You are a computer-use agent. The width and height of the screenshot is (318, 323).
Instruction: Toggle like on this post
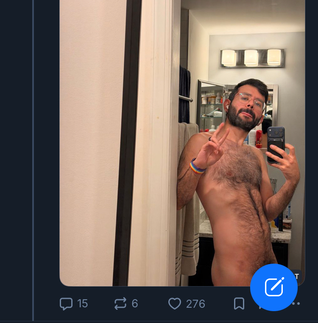pos(175,304)
